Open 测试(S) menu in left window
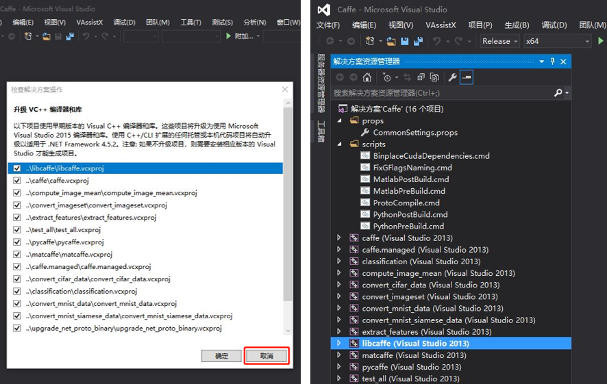607x384 pixels. coord(223,23)
